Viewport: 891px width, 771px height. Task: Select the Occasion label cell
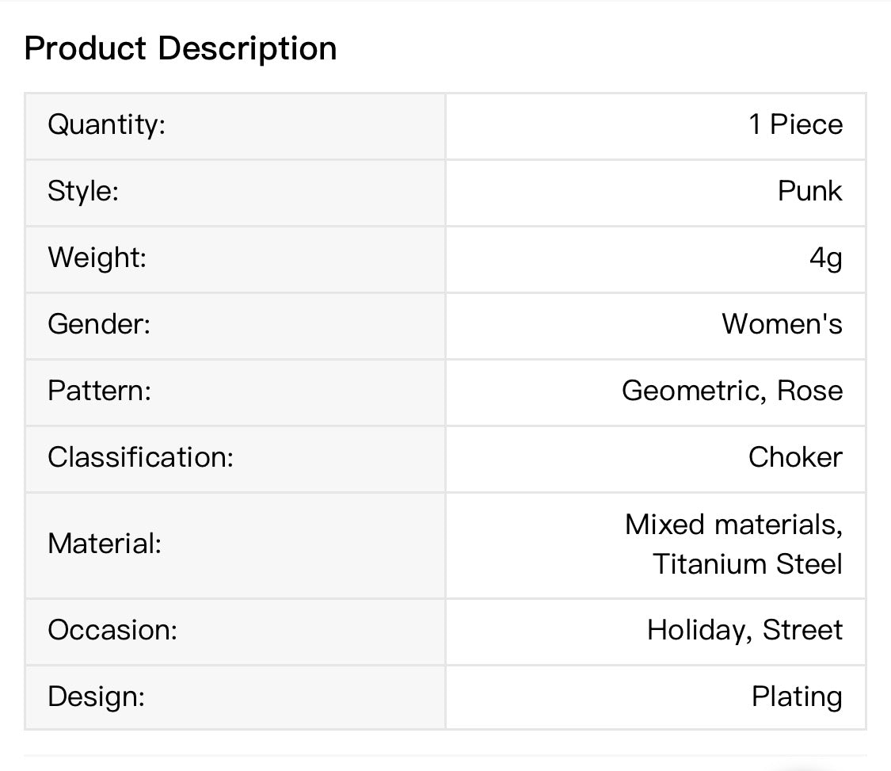click(x=235, y=632)
